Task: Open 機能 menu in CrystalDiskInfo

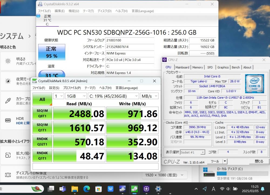Action: click(74, 11)
